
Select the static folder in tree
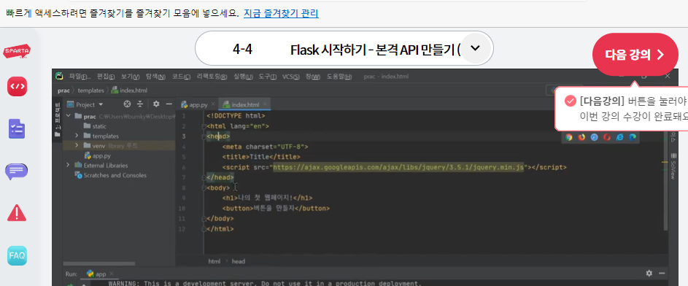95,126
